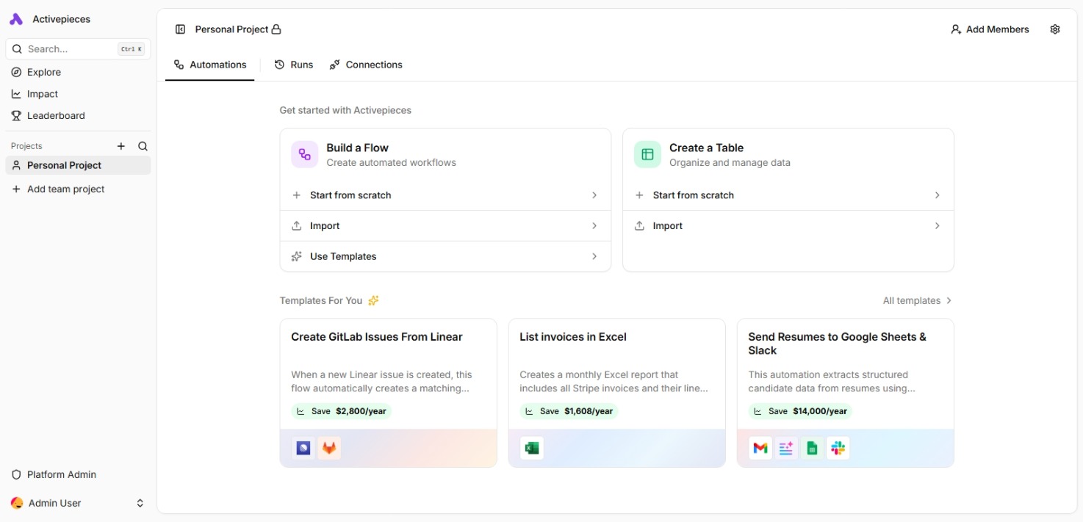Click the Excel icon on invoices template
The width and height of the screenshot is (1083, 522).
click(532, 448)
